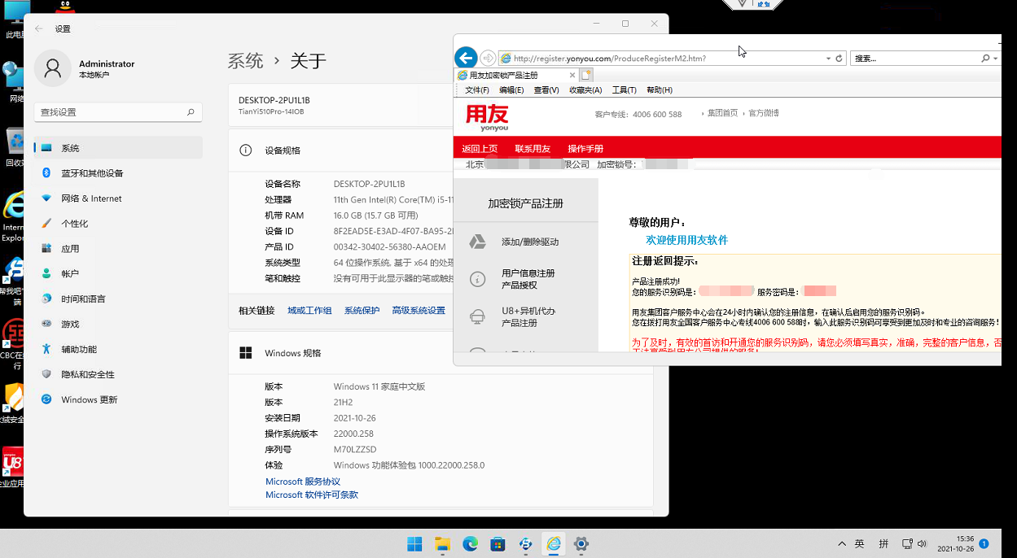The height and width of the screenshot is (558, 1017).
Task: Open 应用 settings
Action: [118, 249]
